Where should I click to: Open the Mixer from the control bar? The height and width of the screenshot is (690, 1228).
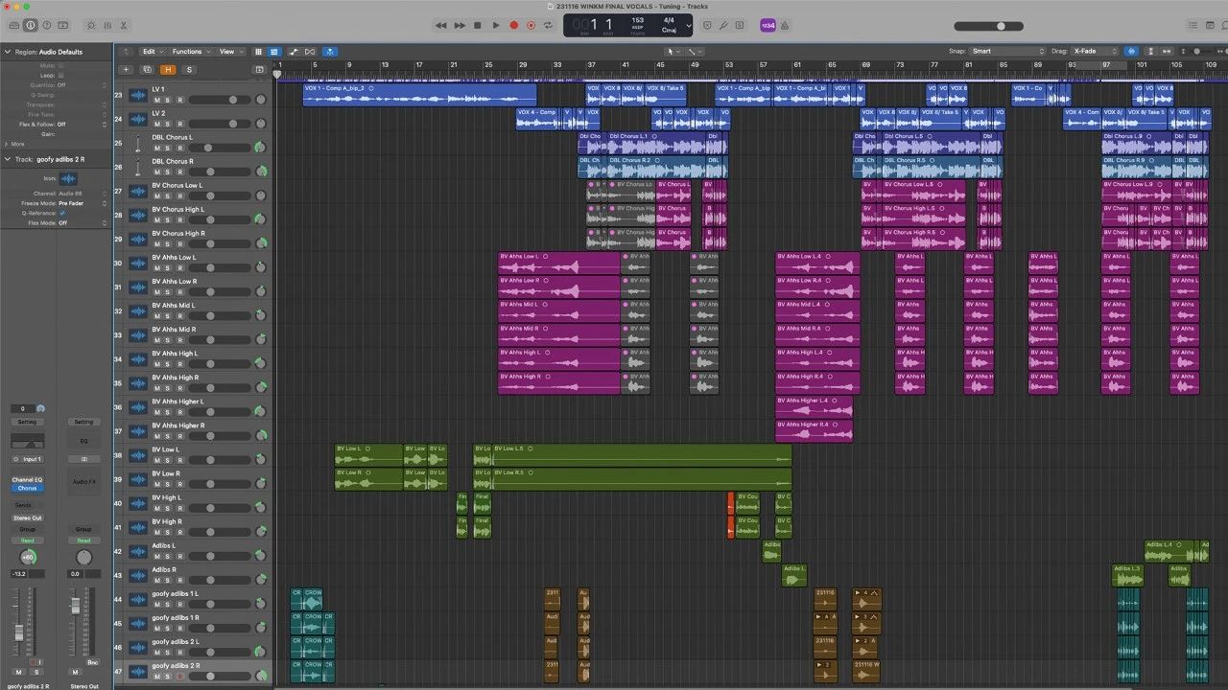tap(107, 26)
